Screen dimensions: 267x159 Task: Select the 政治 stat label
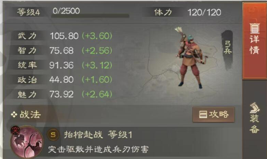click(27, 80)
